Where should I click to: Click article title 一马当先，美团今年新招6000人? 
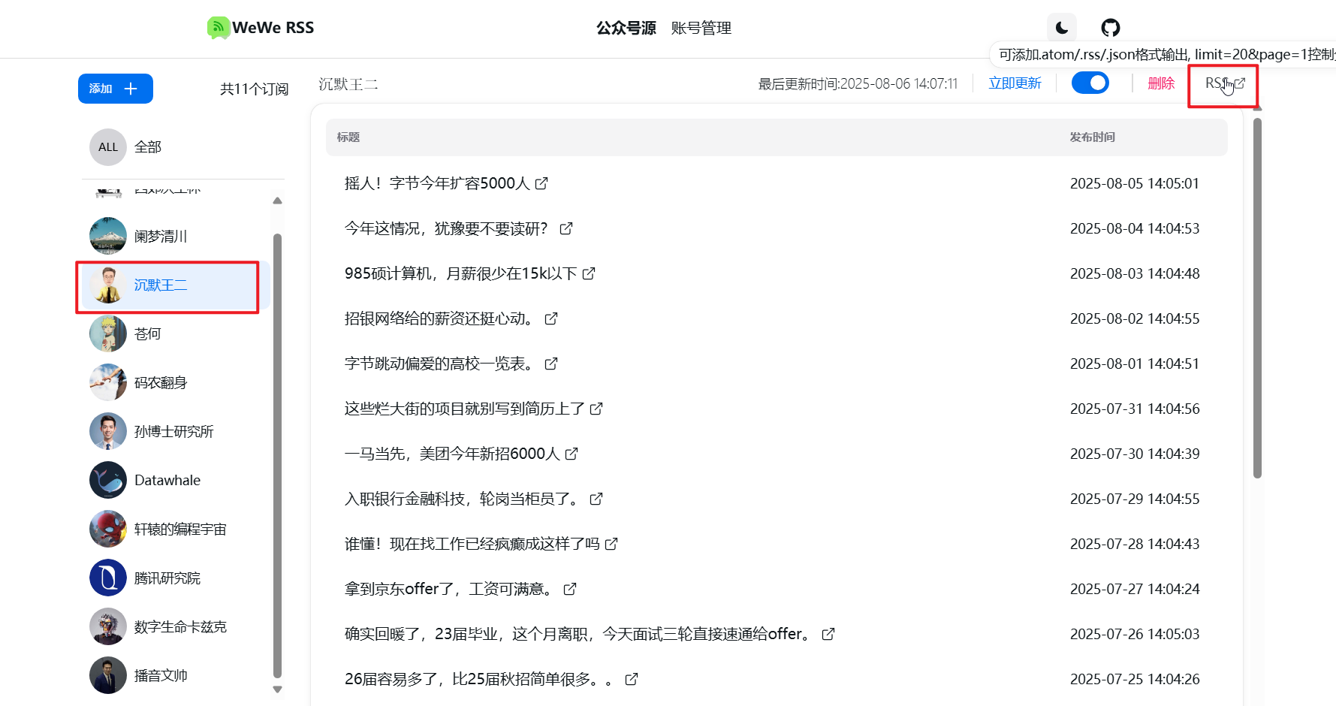coord(452,454)
